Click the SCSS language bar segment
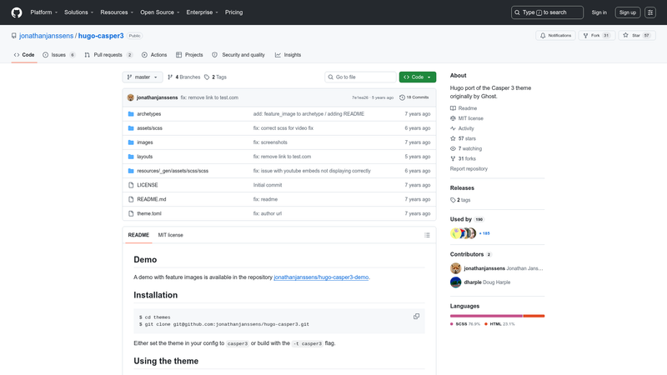Screen dimensions: 667x375 click(486, 316)
